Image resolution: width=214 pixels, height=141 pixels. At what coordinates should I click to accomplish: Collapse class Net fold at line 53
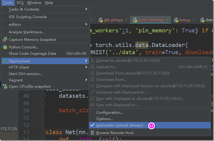(43, 132)
